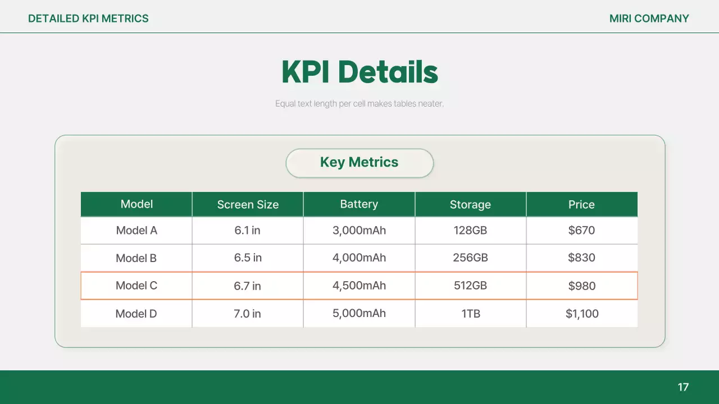
Task: Click the Model A cell
Action: click(136, 231)
